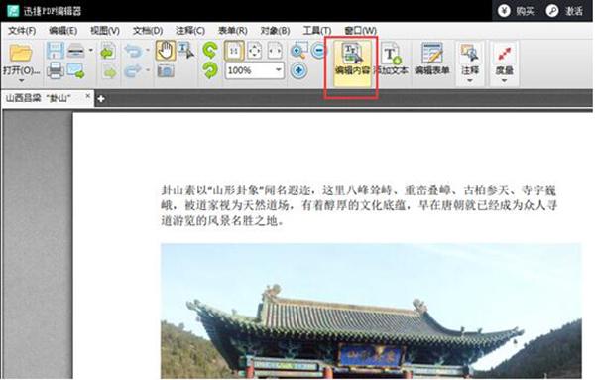This screenshot has height=380, width=595.
Task: Click the next view green arrow page icon
Action: click(x=109, y=71)
